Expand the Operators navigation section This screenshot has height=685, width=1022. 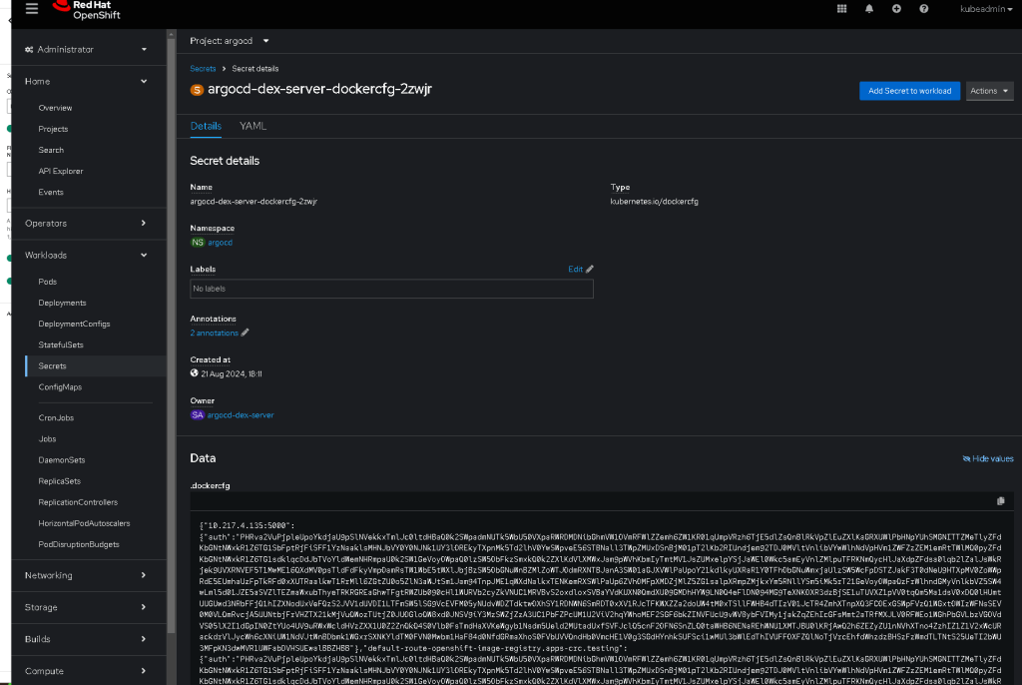86,223
